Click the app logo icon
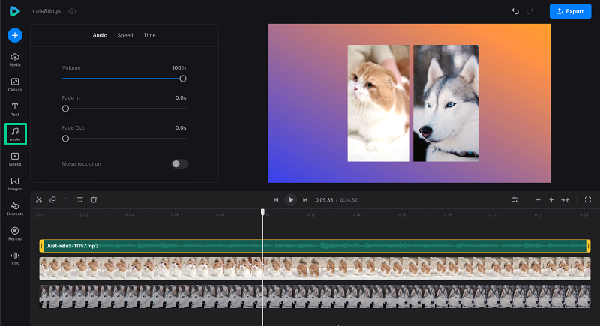 14,11
